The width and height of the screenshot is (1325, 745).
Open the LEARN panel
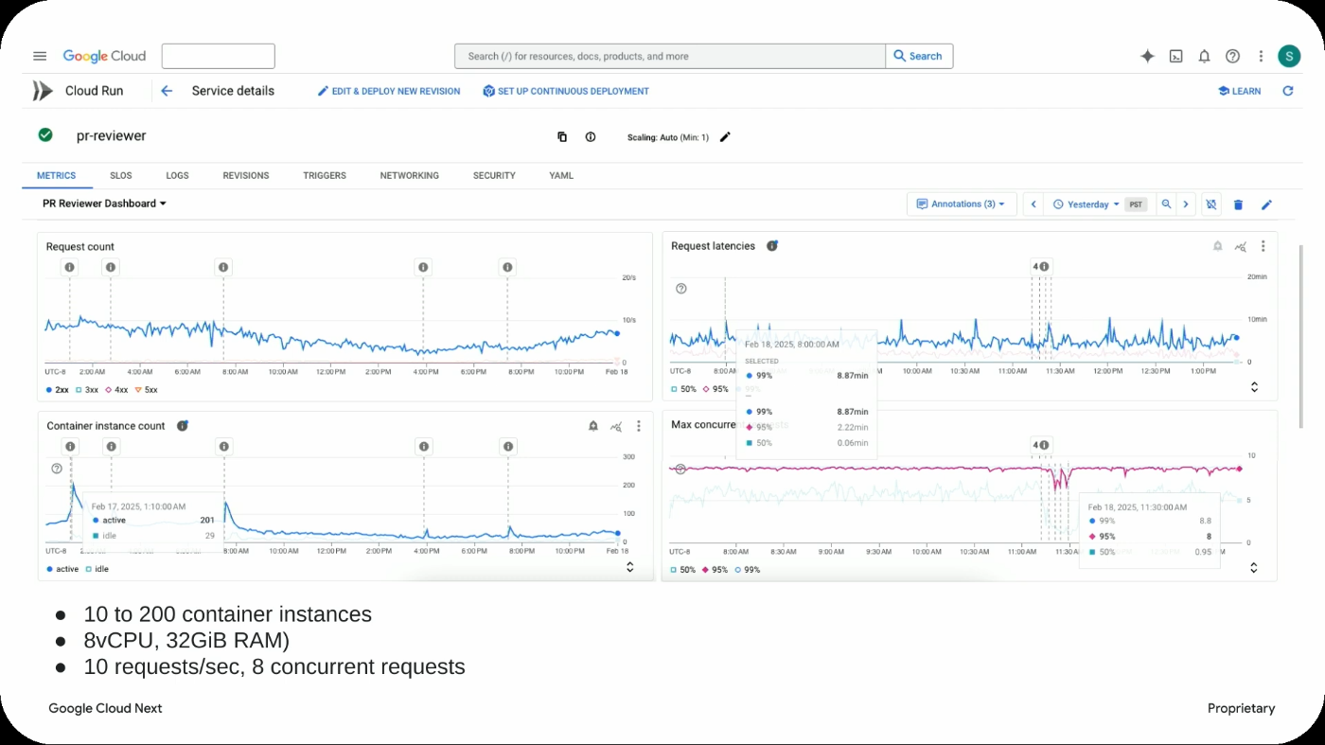(1239, 91)
